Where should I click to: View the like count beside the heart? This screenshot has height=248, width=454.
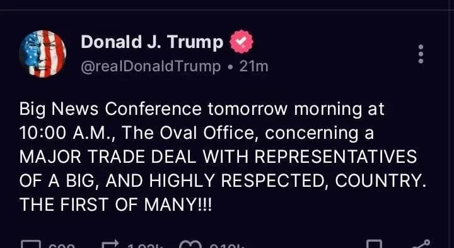click(226, 245)
